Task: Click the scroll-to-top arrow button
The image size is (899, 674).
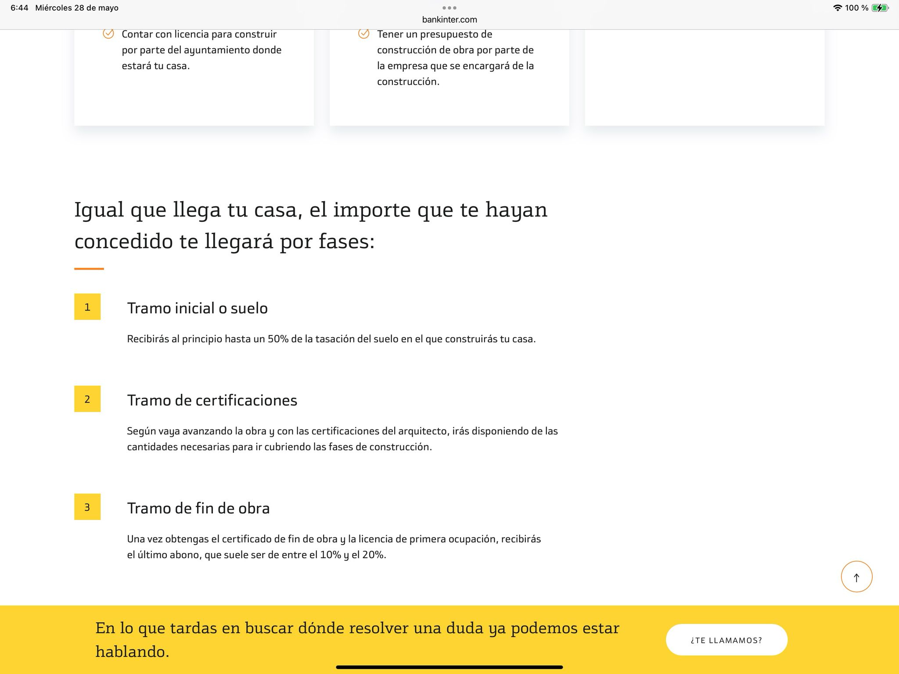Action: (856, 577)
